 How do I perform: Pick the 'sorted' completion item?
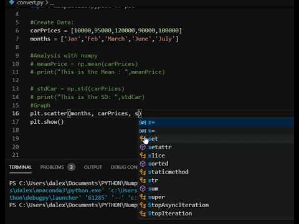(216, 164)
